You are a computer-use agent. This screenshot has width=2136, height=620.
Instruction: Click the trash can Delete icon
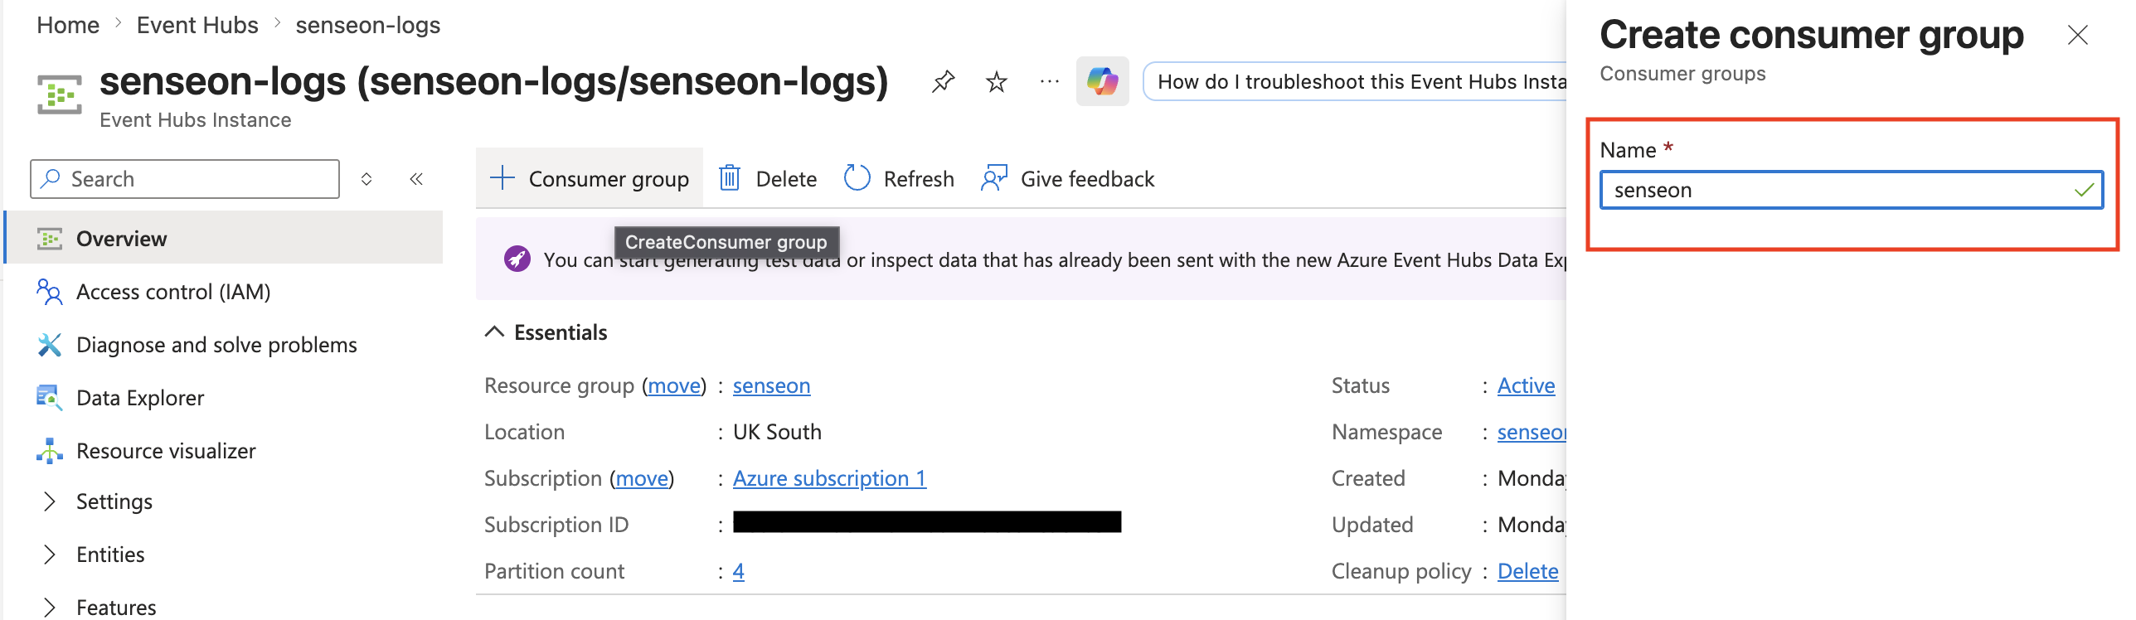pyautogui.click(x=730, y=178)
